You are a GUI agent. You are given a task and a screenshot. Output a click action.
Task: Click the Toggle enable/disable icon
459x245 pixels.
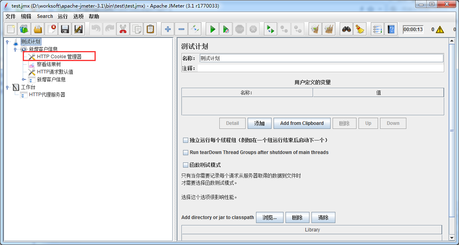(x=195, y=29)
